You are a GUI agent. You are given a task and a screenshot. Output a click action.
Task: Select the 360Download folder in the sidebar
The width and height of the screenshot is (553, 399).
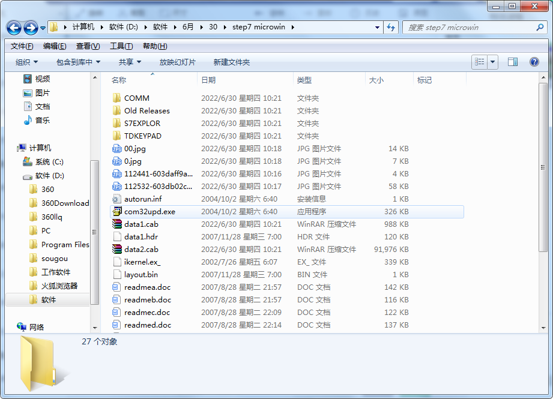pyautogui.click(x=59, y=203)
